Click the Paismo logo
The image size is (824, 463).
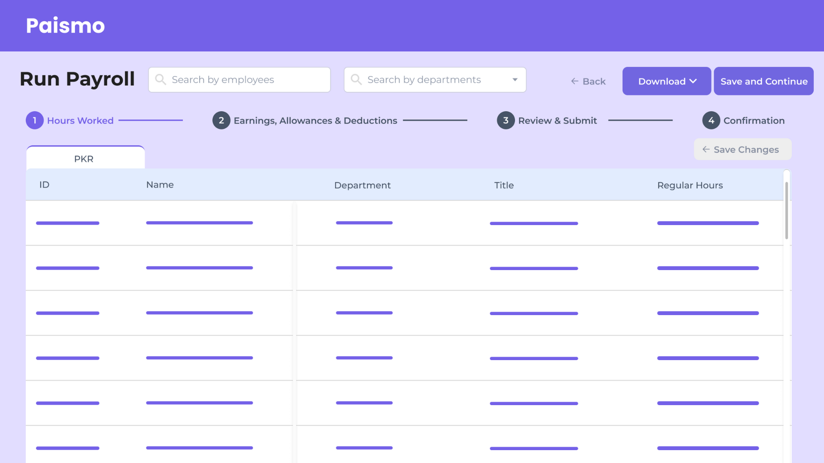[65, 26]
